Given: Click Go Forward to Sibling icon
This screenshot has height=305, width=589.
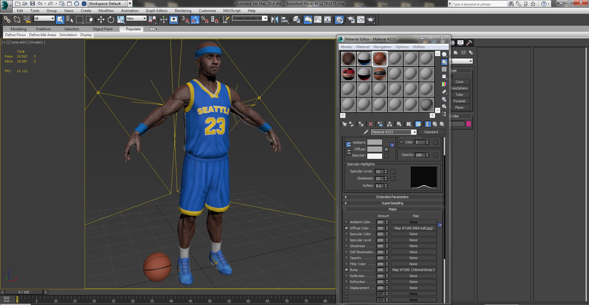Looking at the screenshot, I should (442, 124).
